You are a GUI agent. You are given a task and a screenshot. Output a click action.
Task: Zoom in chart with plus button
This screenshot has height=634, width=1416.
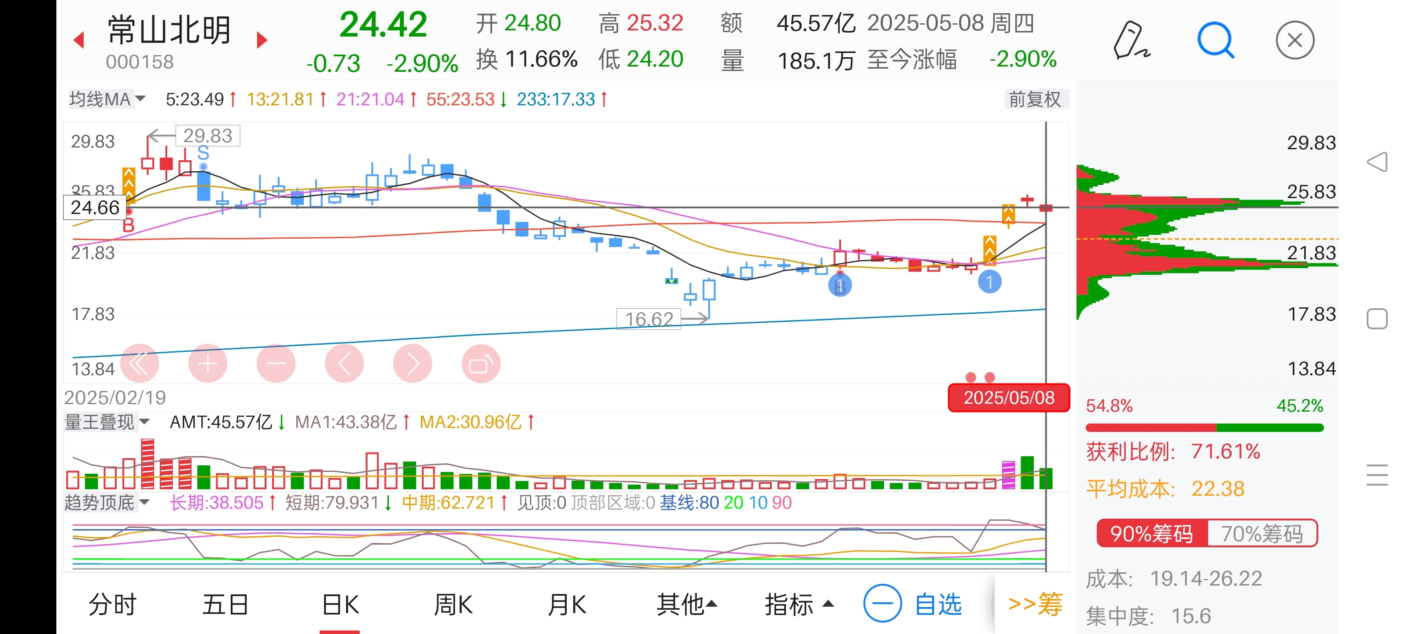208,364
